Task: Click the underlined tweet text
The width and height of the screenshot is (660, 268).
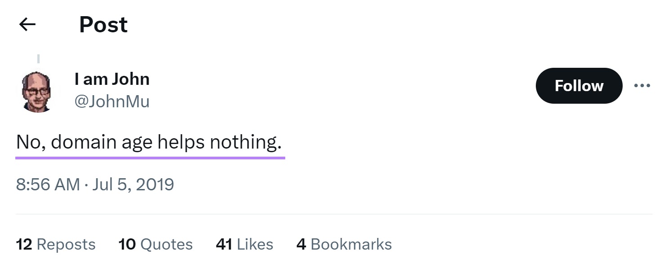Action: [148, 141]
